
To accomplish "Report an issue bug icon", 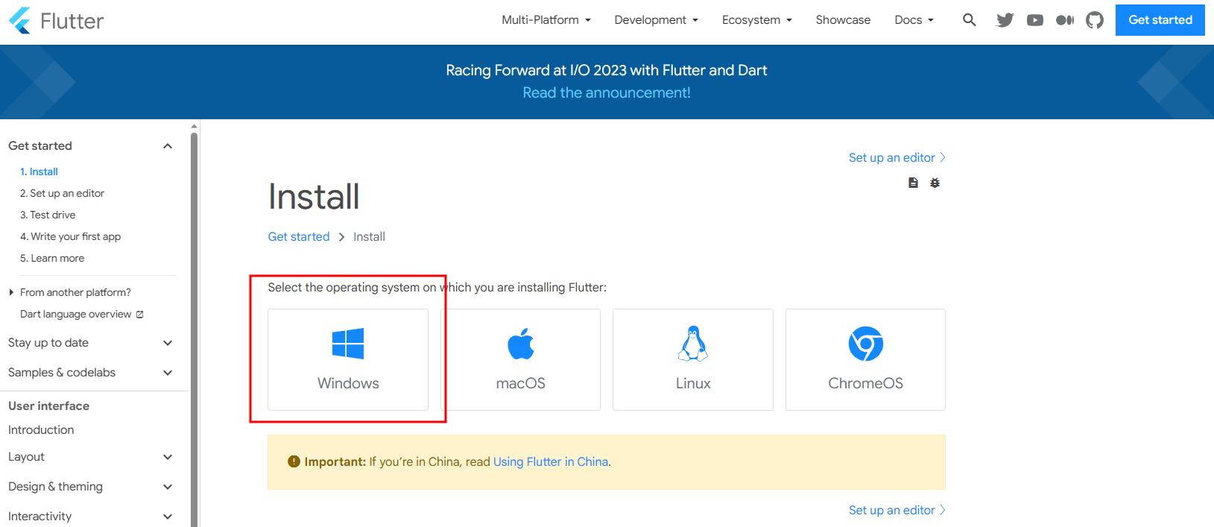I will [x=935, y=183].
